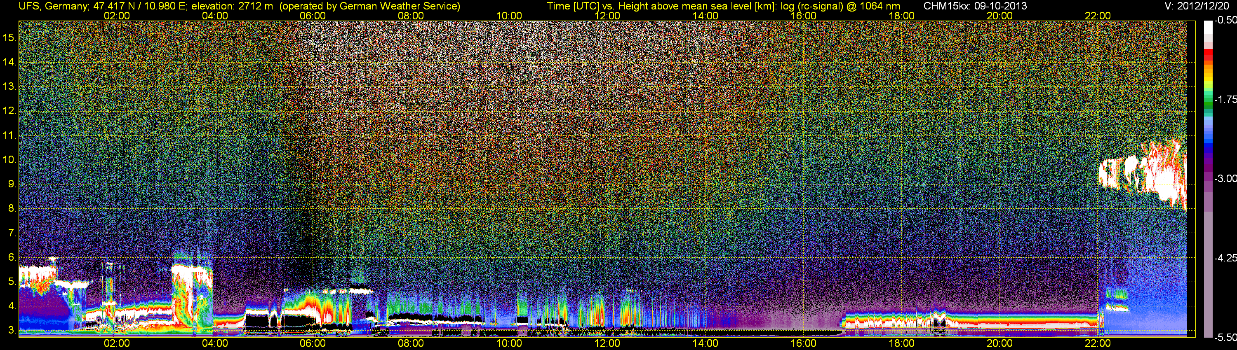The height and width of the screenshot is (350, 1237).
Task: Click the '-4.25' value on the color scale
Action: click(x=1225, y=258)
